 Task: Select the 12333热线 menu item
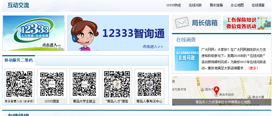pos(173,5)
